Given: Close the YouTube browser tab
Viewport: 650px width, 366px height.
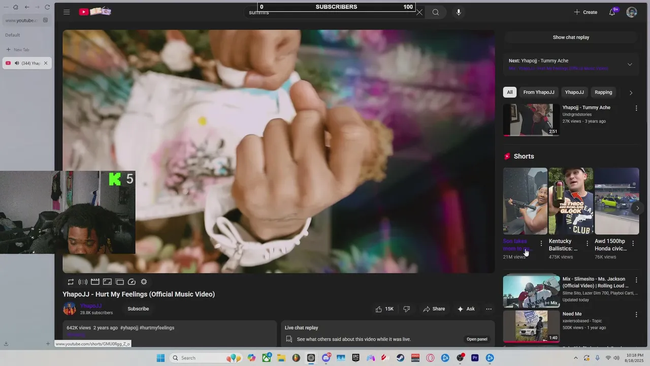Looking at the screenshot, I should (x=45, y=63).
